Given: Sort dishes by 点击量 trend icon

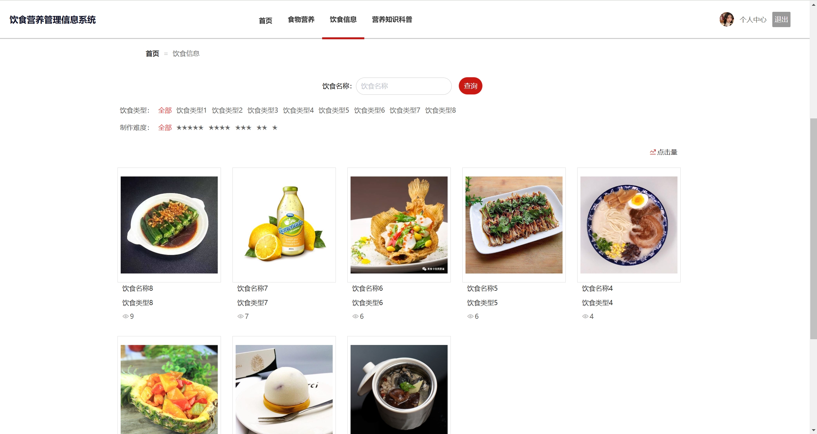Looking at the screenshot, I should 653,152.
